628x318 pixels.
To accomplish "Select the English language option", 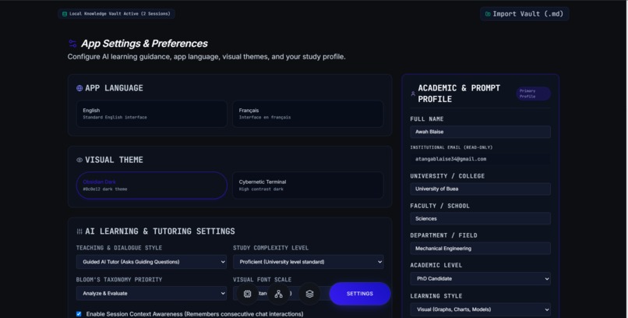I will point(151,114).
